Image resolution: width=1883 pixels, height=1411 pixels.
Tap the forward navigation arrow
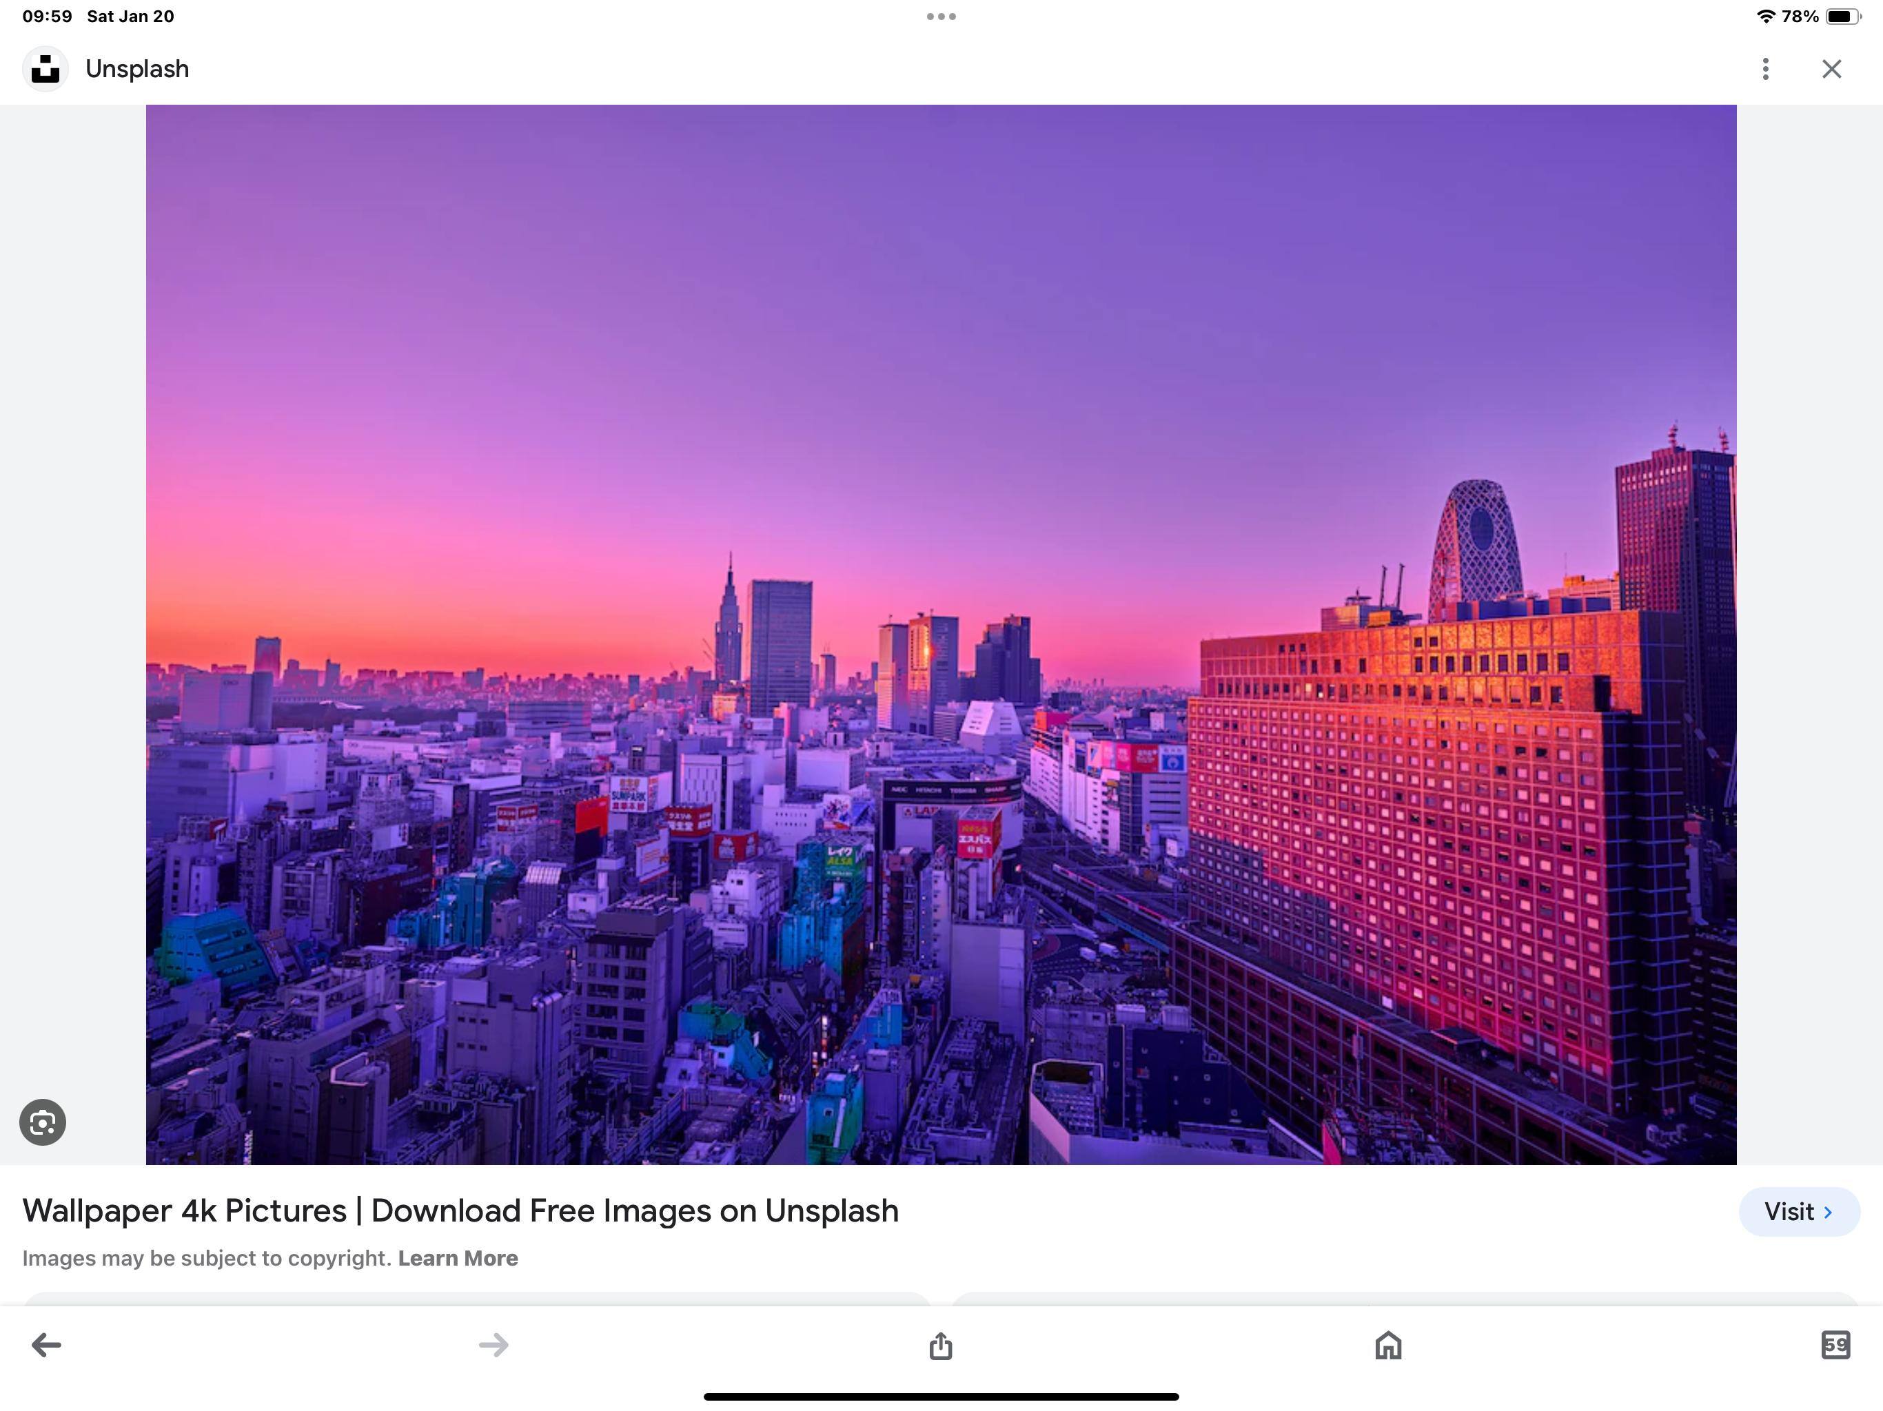coord(493,1345)
